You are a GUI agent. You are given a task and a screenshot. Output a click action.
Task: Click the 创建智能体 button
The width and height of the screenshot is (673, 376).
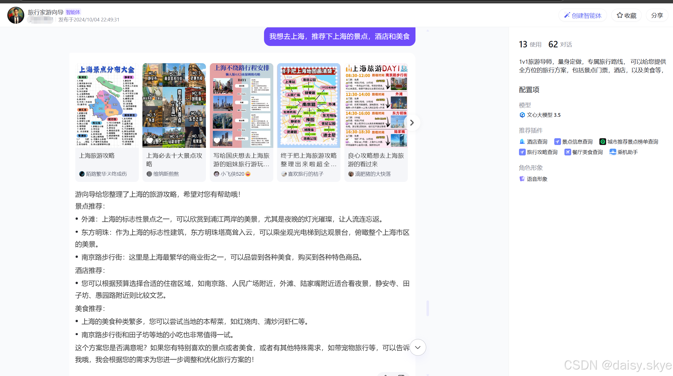point(583,16)
